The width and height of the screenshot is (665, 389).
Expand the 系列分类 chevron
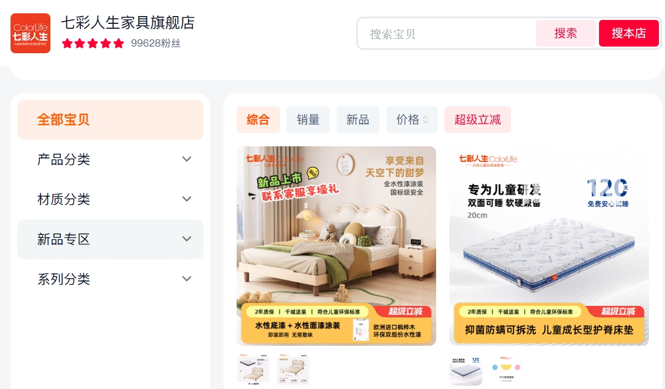pos(187,279)
